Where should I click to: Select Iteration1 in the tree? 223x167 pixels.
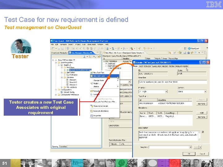(x=73, y=80)
